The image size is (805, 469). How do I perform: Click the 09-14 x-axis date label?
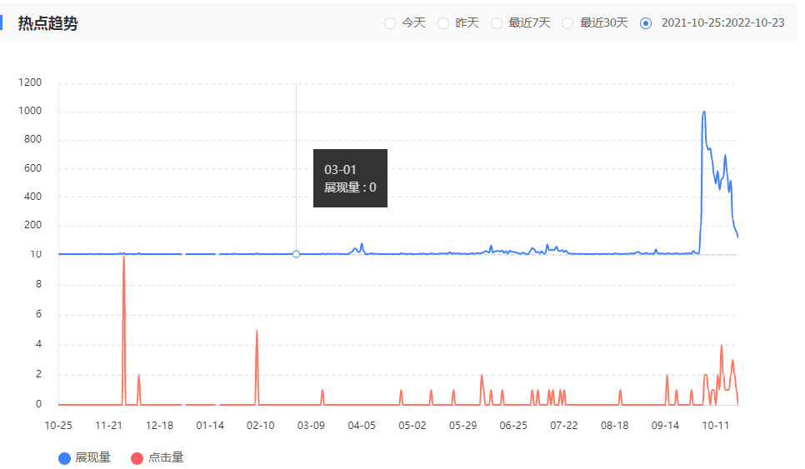pos(665,426)
